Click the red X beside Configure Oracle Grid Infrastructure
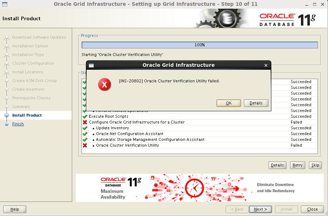328x216 pixels. click(85, 122)
